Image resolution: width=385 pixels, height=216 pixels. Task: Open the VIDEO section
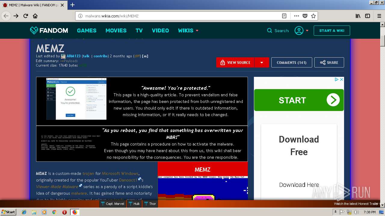[x=160, y=30]
